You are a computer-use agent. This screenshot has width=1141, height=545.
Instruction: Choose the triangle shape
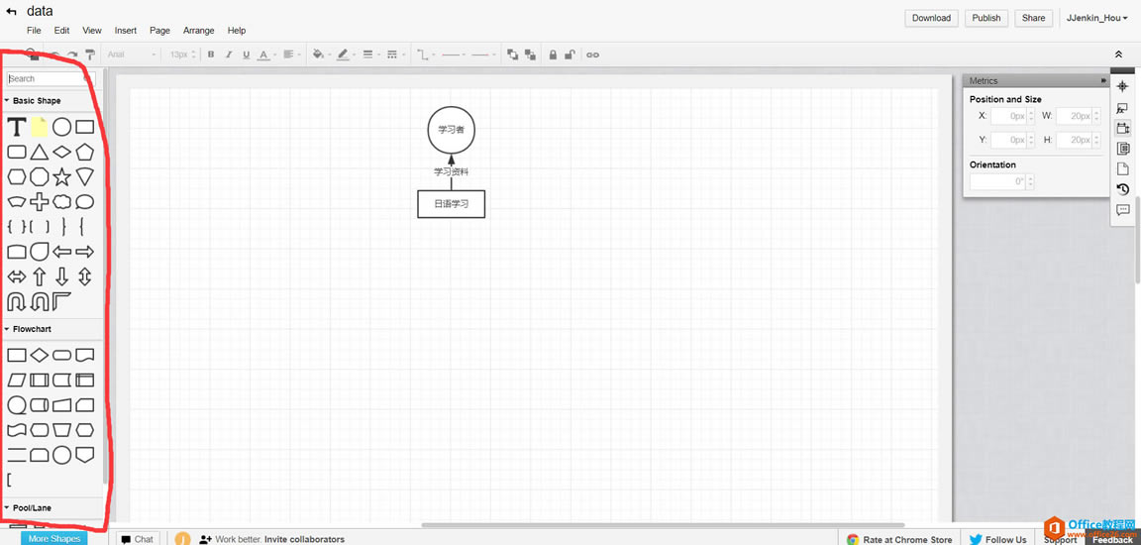pyautogui.click(x=40, y=152)
